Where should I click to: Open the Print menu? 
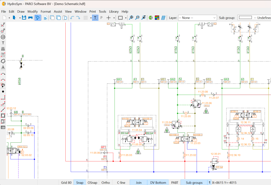[x=93, y=11]
